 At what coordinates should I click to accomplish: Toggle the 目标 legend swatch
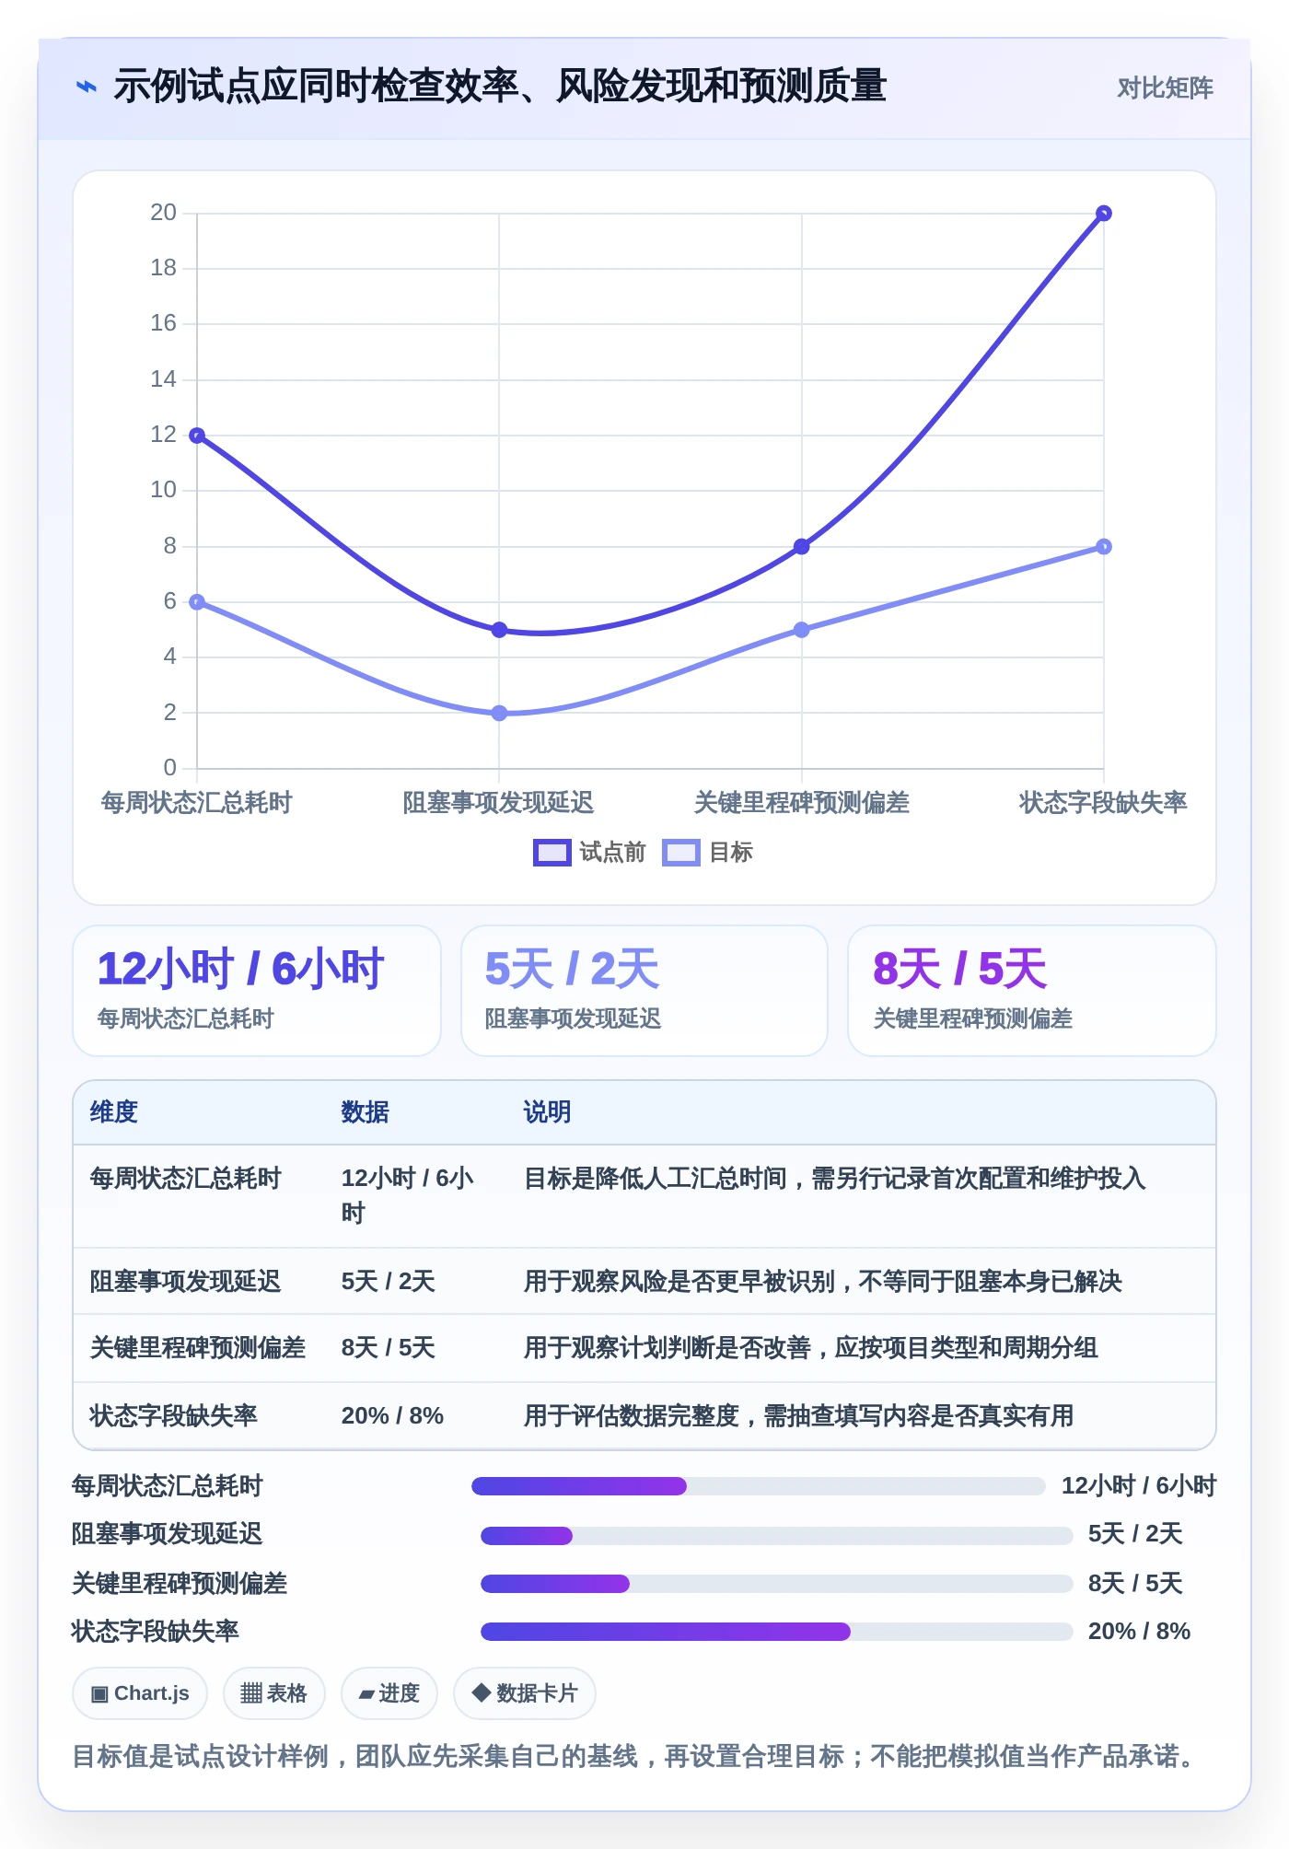click(681, 853)
